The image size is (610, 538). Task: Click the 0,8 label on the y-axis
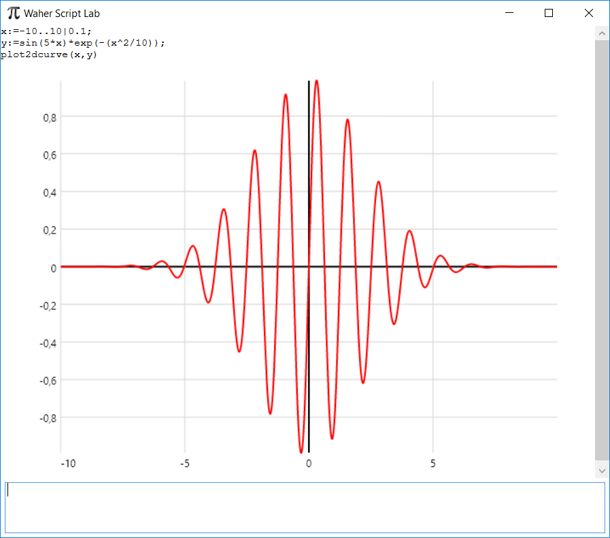48,116
